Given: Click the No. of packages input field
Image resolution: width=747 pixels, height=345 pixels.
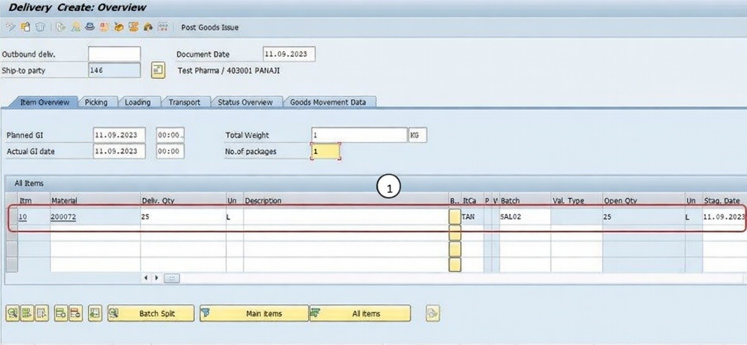Looking at the screenshot, I should (x=325, y=151).
